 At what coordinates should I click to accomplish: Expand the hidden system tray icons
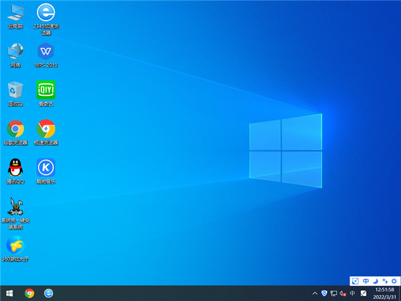[x=315, y=293]
